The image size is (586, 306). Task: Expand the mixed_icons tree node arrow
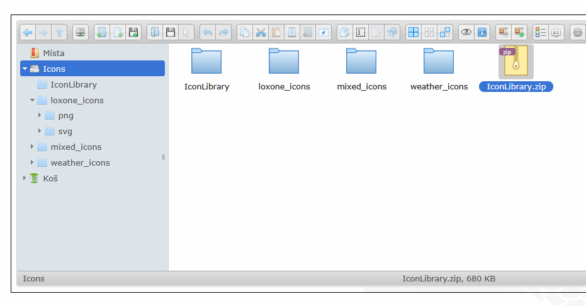tap(32, 147)
